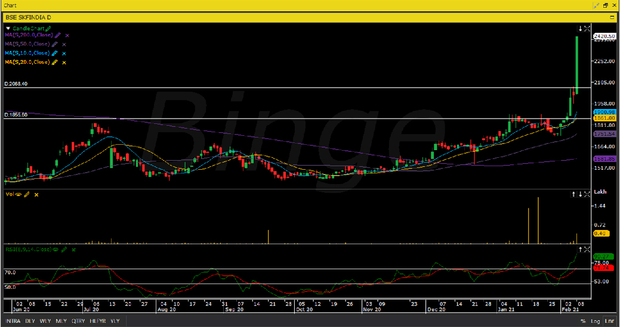
Task: Click current price tag 2420.50
Action: pos(605,36)
